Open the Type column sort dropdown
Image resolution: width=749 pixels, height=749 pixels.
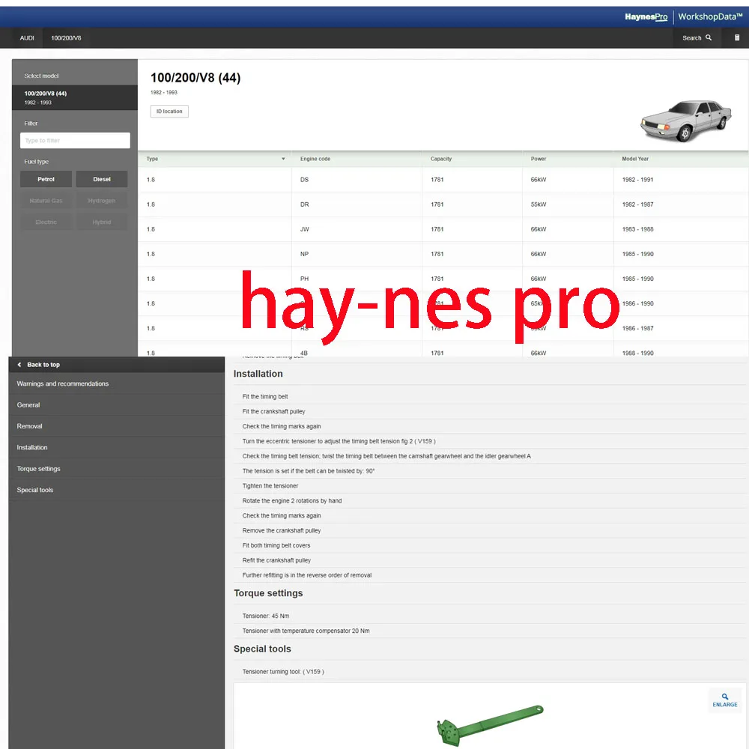click(x=282, y=159)
